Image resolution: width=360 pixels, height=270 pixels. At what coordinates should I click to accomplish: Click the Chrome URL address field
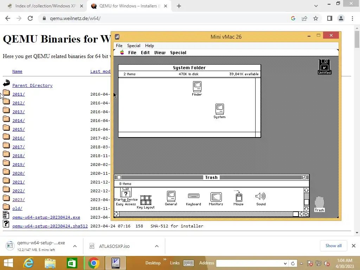[x=165, y=18]
